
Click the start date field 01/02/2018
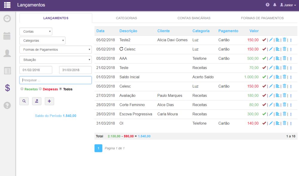36,70
